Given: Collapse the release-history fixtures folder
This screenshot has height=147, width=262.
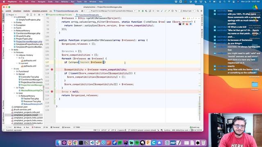Looking at the screenshot, I should tap(15, 55).
